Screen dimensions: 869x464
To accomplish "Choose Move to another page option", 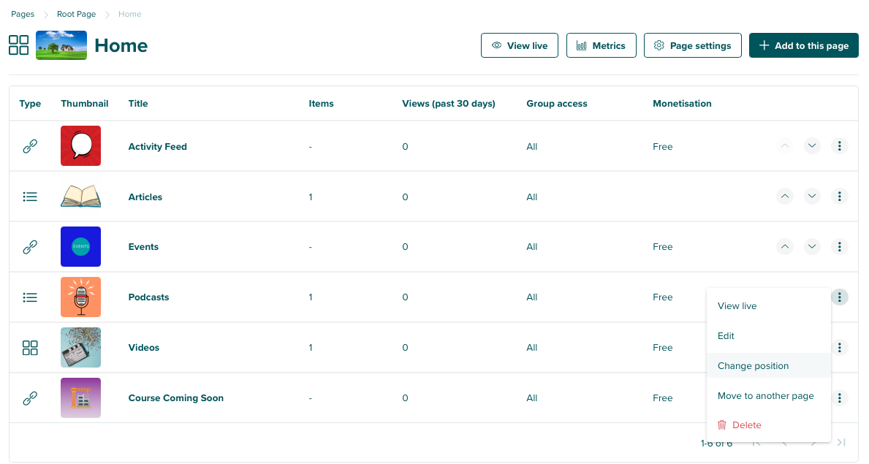I will [x=765, y=396].
